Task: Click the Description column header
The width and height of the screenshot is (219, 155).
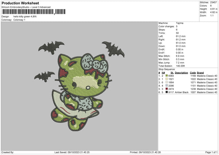Action: pyautogui.click(x=181, y=73)
